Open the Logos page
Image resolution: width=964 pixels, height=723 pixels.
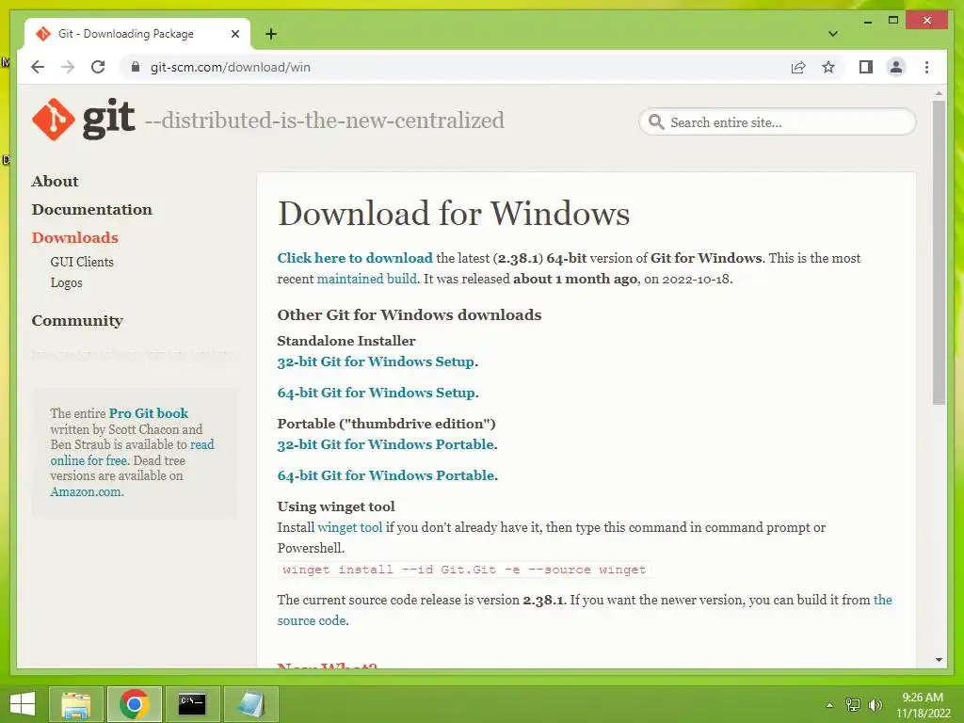tap(67, 282)
